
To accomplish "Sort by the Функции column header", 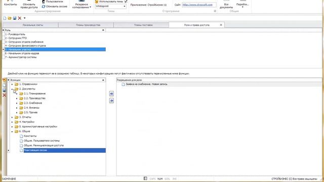I will pyautogui.click(x=58, y=80).
